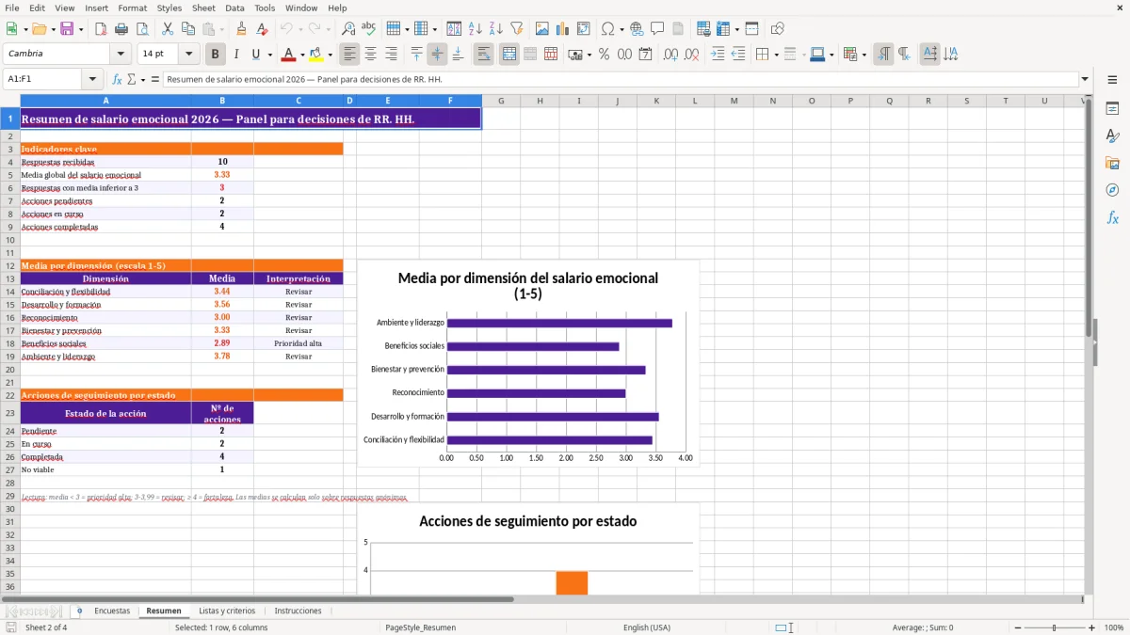Click the Save document icon
This screenshot has height=635, width=1130.
click(x=67, y=29)
